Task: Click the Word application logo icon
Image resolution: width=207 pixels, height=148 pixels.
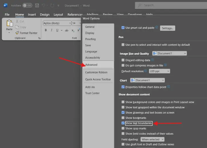Action: tap(5, 5)
